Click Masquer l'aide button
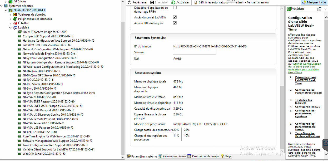The image size is (328, 161). click(314, 2)
